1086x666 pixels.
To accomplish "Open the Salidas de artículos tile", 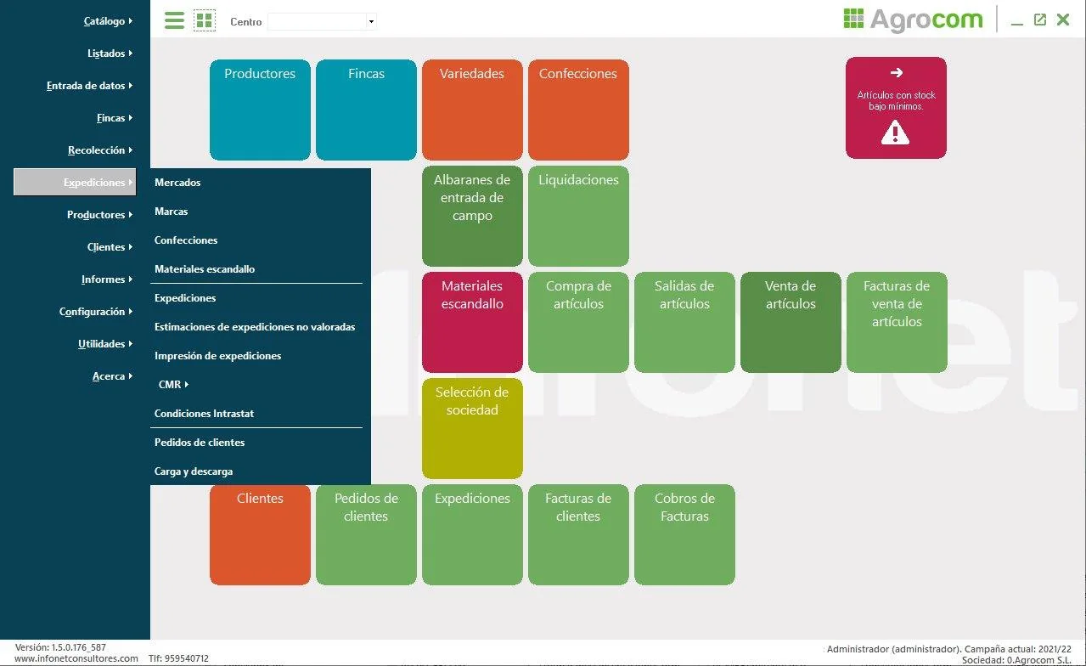I will click(x=684, y=322).
